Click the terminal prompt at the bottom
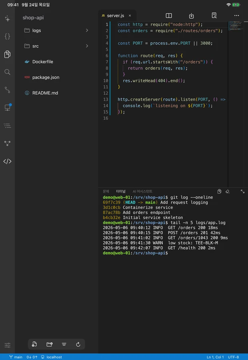The height and width of the screenshot is (360, 248). click(135, 253)
